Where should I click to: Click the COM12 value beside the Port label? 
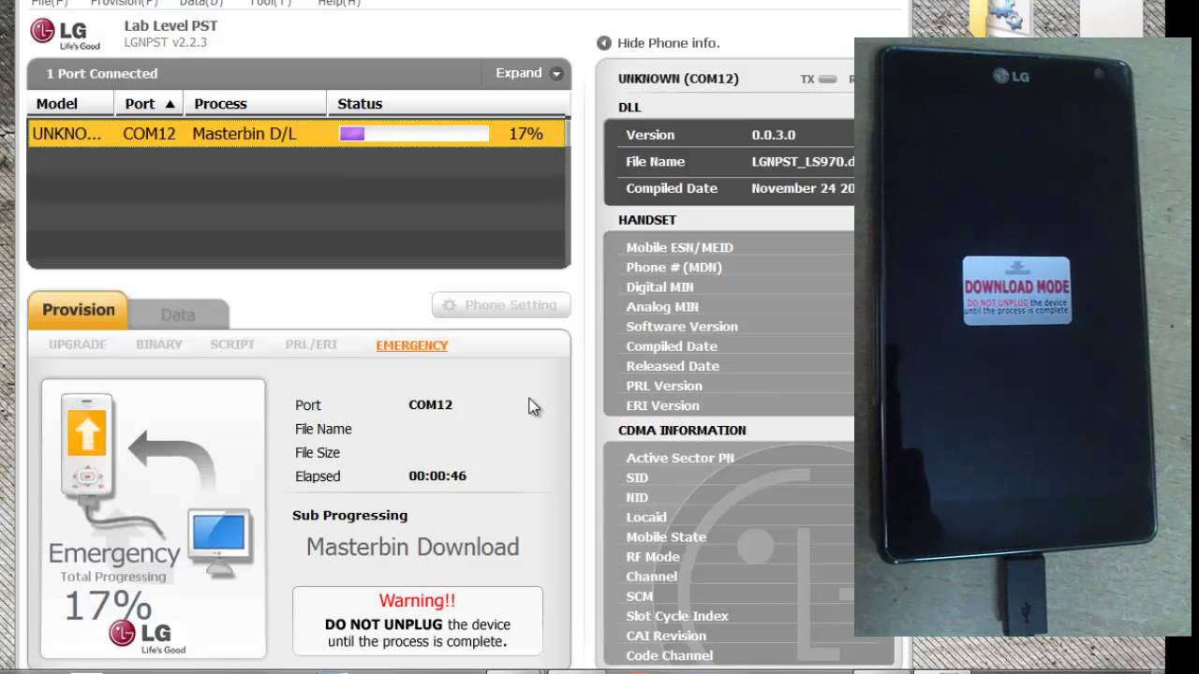point(431,404)
